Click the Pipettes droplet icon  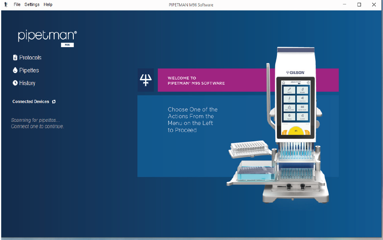click(x=15, y=70)
